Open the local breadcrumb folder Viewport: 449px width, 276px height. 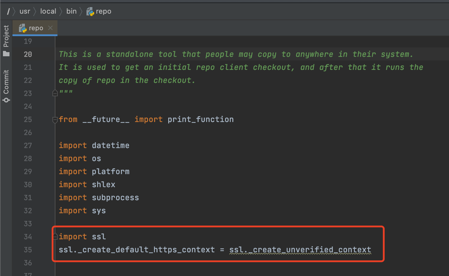point(48,12)
